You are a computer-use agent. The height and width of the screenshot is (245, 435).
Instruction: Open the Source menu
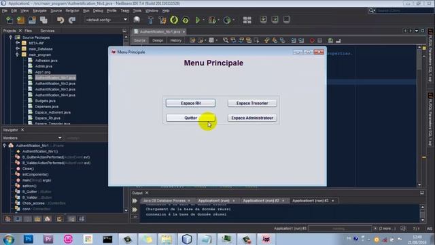coord(56,11)
